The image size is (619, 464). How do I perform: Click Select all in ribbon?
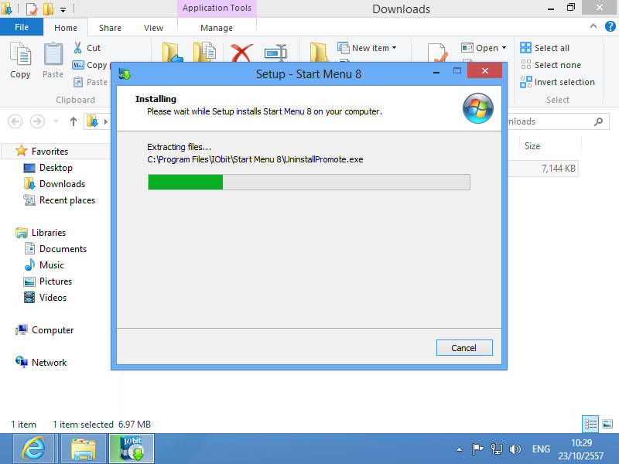click(545, 48)
